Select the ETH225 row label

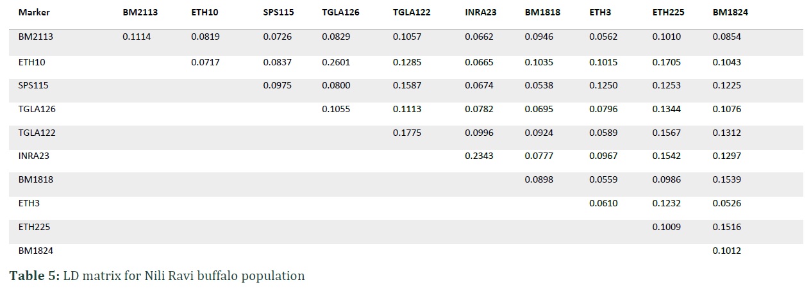[34, 227]
